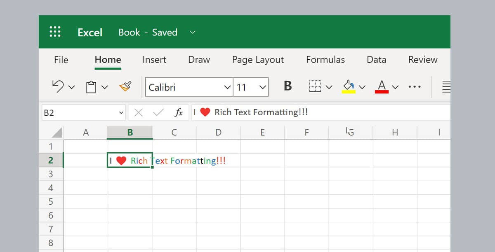Select row 6 header

tap(51, 215)
